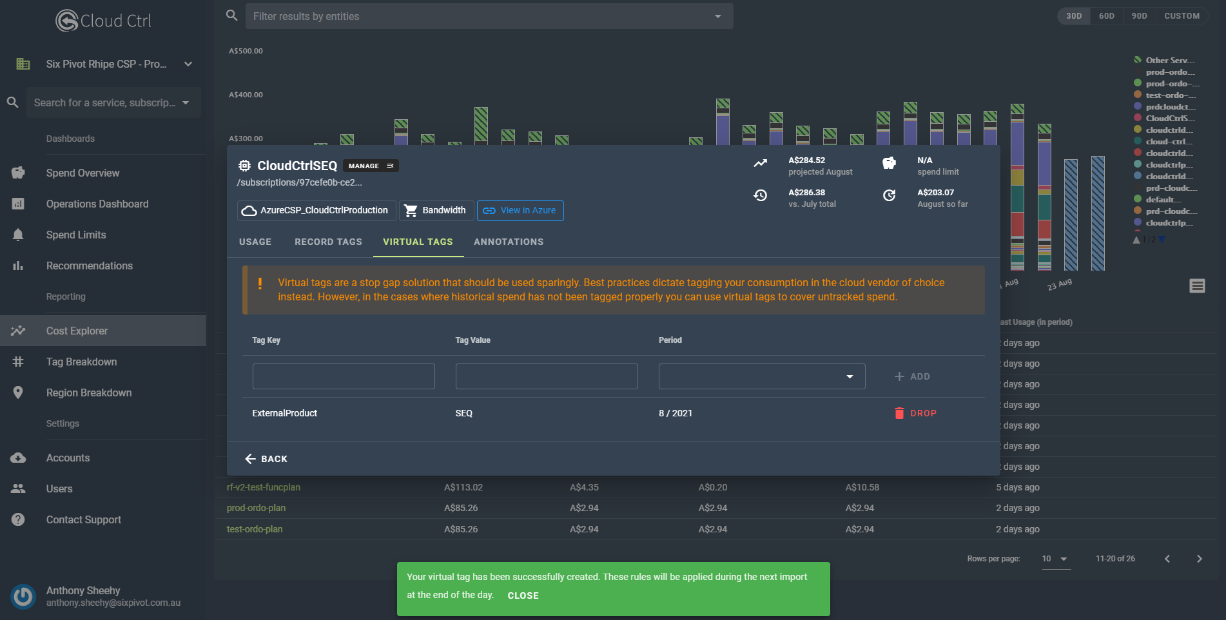Select the 90D time range option
This screenshot has width=1226, height=620.
[x=1139, y=16]
